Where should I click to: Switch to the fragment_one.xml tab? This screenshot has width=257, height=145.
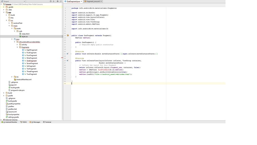tap(93, 1)
